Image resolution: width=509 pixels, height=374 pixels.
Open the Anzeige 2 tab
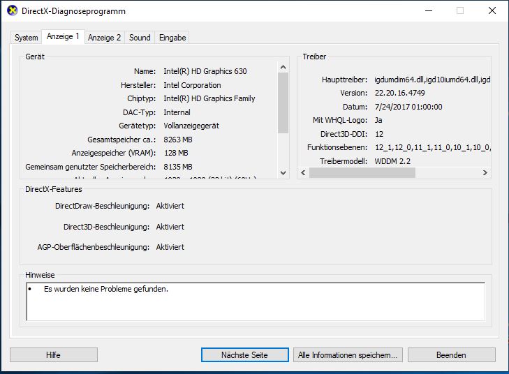coord(104,38)
